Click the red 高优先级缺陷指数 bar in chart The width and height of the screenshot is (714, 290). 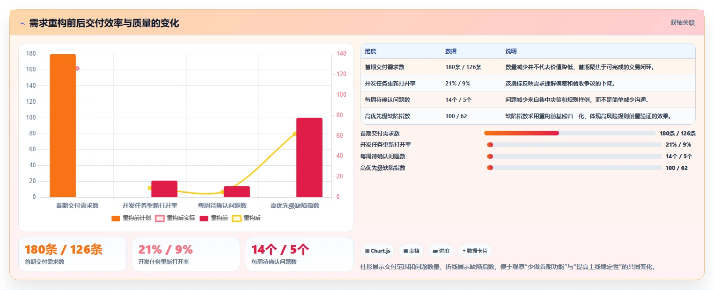pyautogui.click(x=309, y=157)
